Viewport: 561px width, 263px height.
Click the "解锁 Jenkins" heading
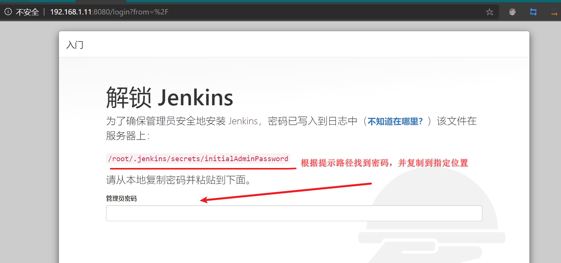(x=170, y=97)
